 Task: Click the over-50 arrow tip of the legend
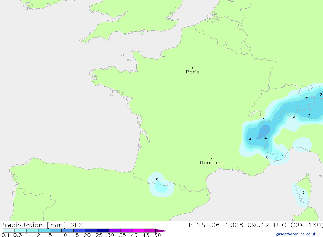pyautogui.click(x=161, y=231)
